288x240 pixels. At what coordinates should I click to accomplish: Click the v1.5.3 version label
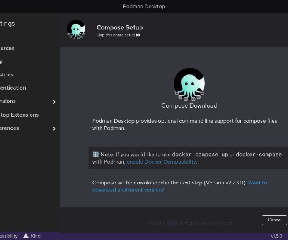point(277,236)
